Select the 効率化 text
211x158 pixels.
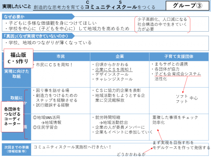pyautogui.click(x=159, y=122)
